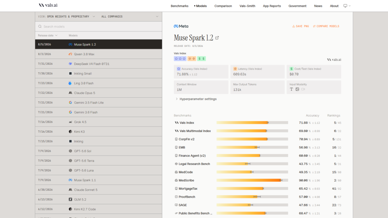The height and width of the screenshot is (218, 388).
Task: Click the Save PNG button
Action: 300,26
